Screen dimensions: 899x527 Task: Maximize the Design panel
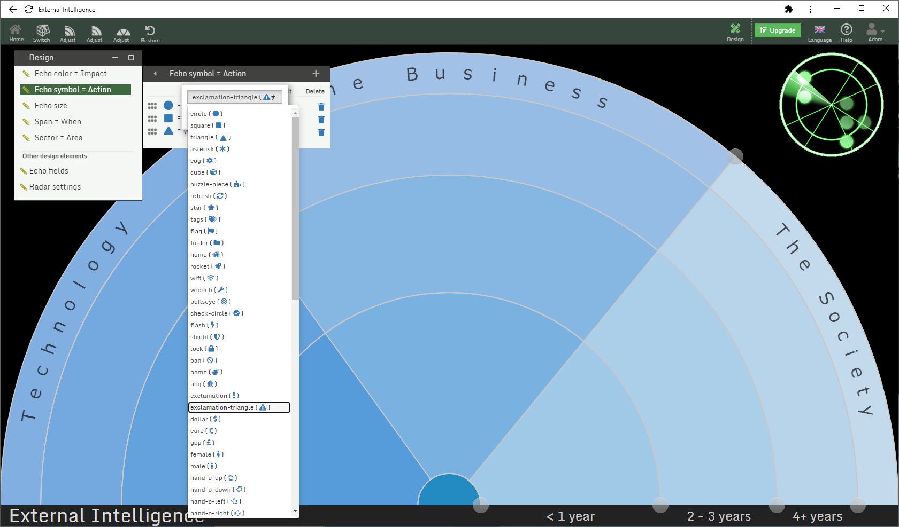click(x=131, y=57)
